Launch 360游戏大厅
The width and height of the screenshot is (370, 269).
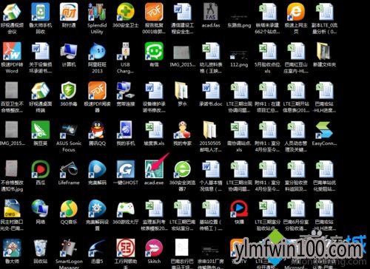[126, 212]
